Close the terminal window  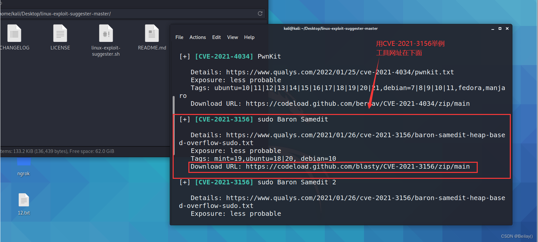[507, 29]
